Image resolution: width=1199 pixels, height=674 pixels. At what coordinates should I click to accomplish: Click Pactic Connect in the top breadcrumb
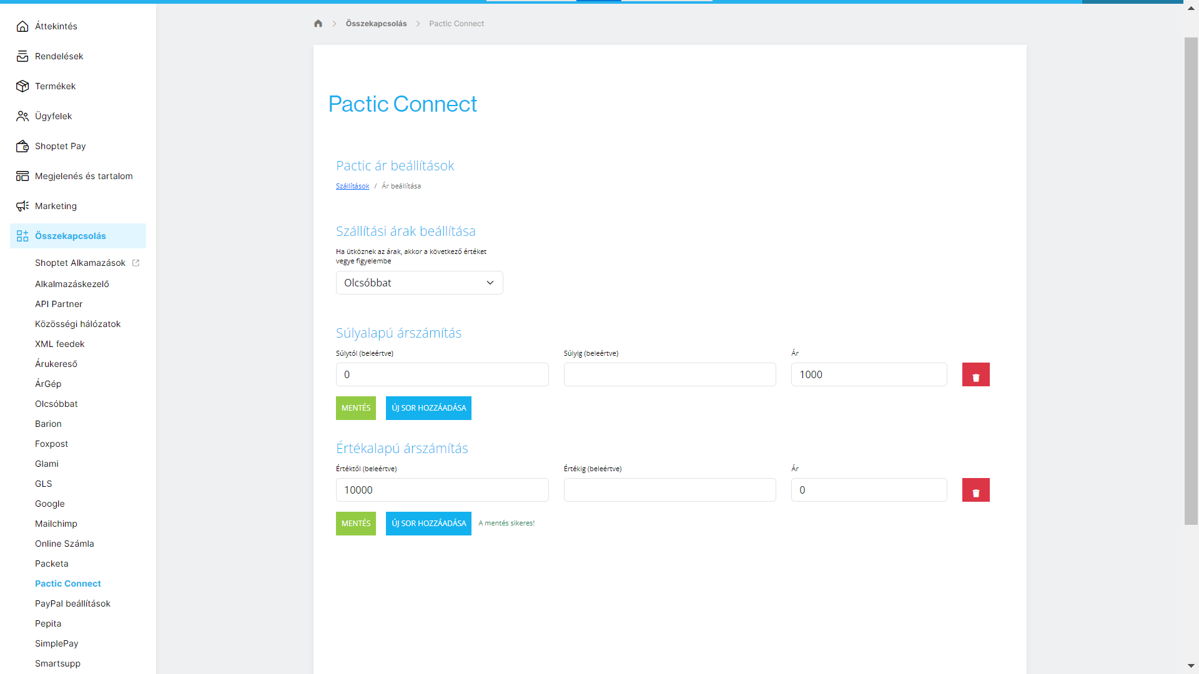(456, 24)
